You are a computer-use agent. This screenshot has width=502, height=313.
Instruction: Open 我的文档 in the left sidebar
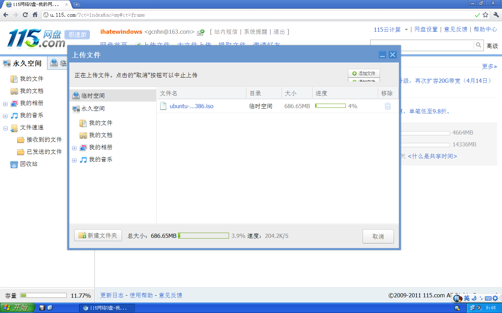pyautogui.click(x=31, y=91)
